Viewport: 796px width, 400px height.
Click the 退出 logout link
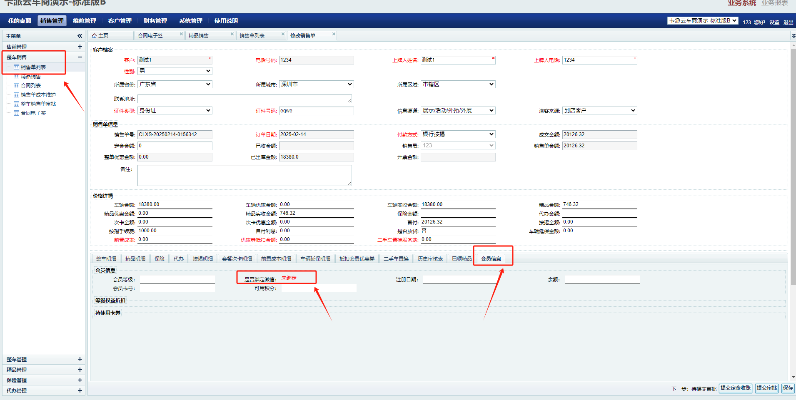point(788,22)
